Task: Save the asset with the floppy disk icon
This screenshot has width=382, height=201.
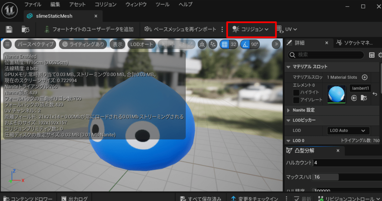Action: (x=9, y=29)
